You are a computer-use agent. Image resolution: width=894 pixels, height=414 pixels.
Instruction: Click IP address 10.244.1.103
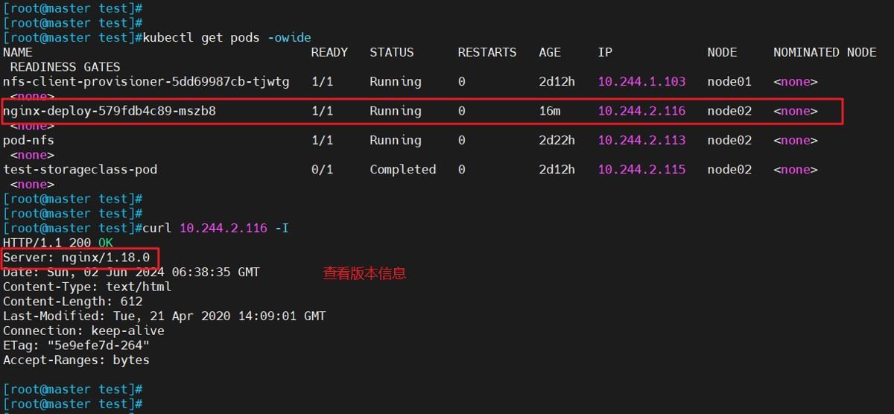click(x=641, y=81)
